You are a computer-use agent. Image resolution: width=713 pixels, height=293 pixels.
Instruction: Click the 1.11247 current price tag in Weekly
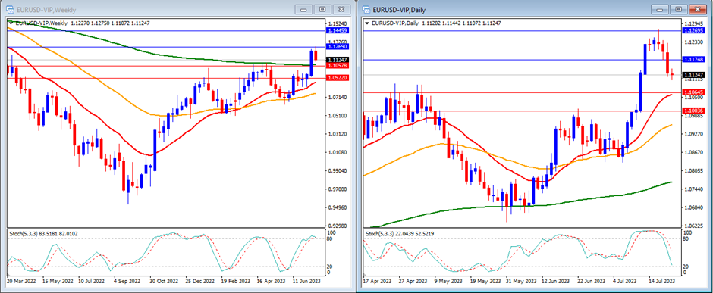click(338, 60)
